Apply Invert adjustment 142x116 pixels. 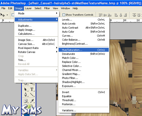click(84, 92)
